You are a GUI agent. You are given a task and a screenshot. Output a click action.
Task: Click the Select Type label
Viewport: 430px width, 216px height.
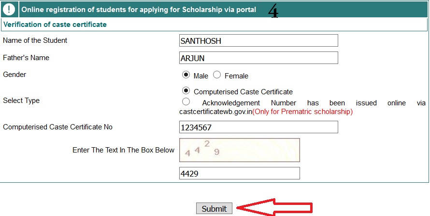tap(21, 101)
